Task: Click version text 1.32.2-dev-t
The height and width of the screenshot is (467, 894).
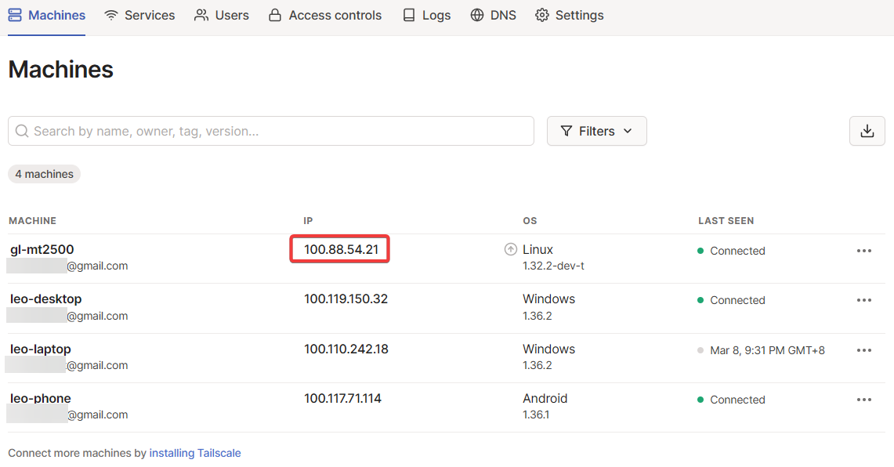Action: click(554, 266)
